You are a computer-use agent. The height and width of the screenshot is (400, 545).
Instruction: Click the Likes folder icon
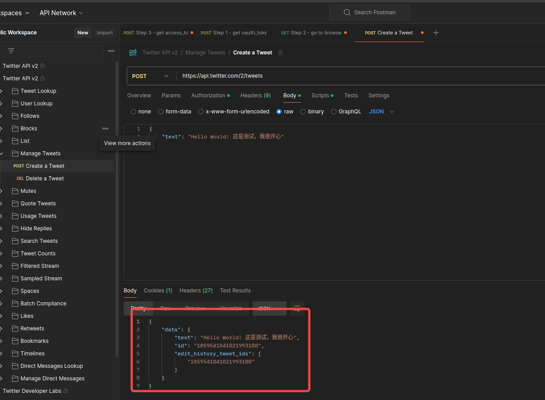15,316
